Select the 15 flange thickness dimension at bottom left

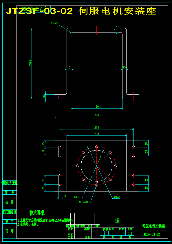point(44,96)
